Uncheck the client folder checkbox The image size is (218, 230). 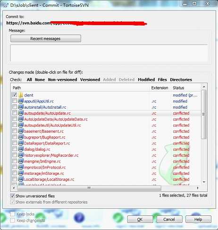15,94
